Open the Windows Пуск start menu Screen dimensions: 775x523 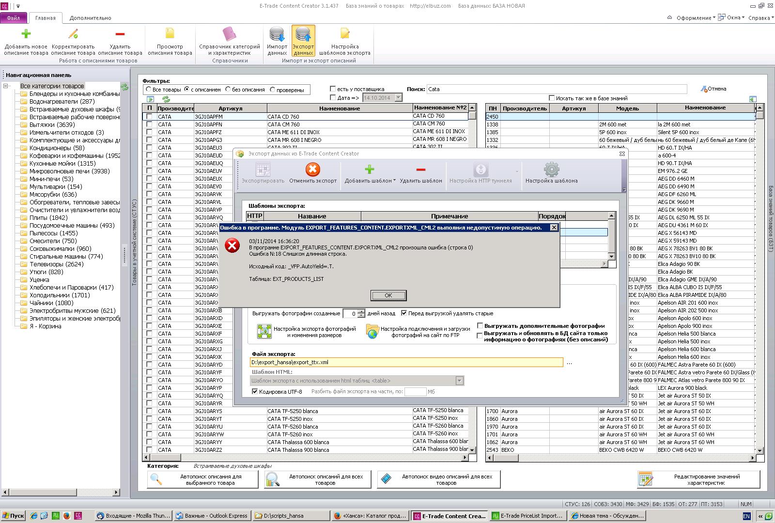[13, 516]
